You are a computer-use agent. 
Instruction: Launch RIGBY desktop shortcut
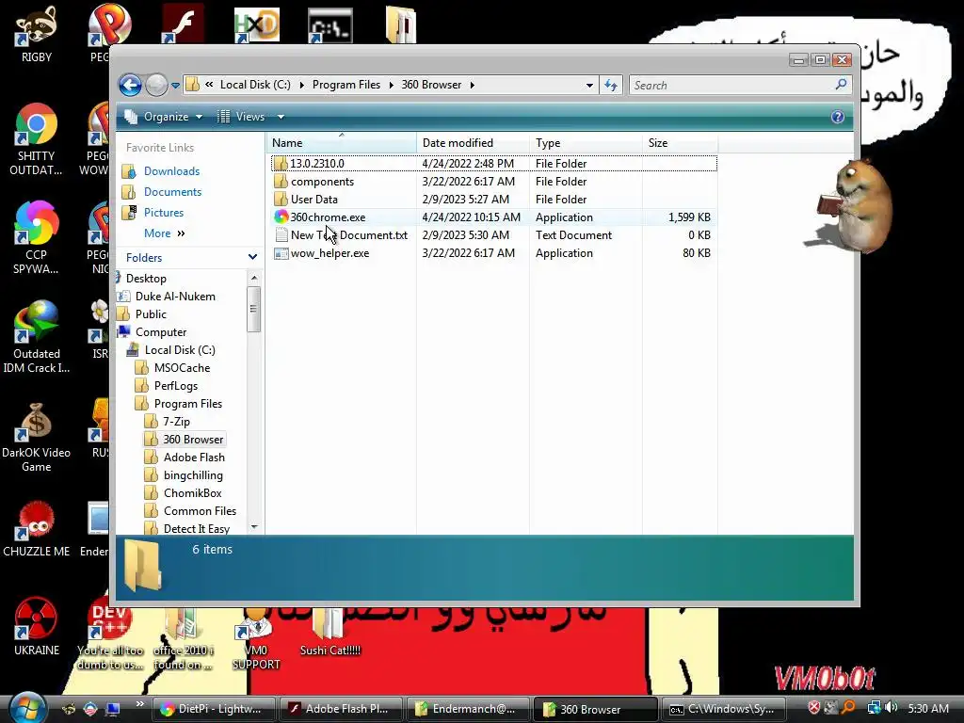[37, 34]
